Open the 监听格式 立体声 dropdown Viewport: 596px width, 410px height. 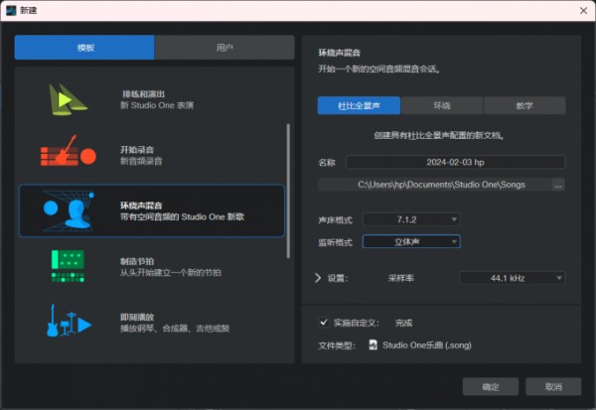coord(411,241)
